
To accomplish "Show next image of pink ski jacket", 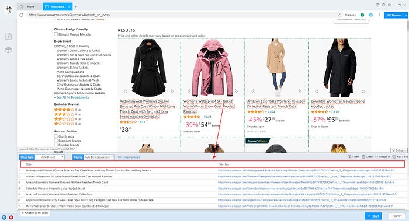I will tap(236, 92).
